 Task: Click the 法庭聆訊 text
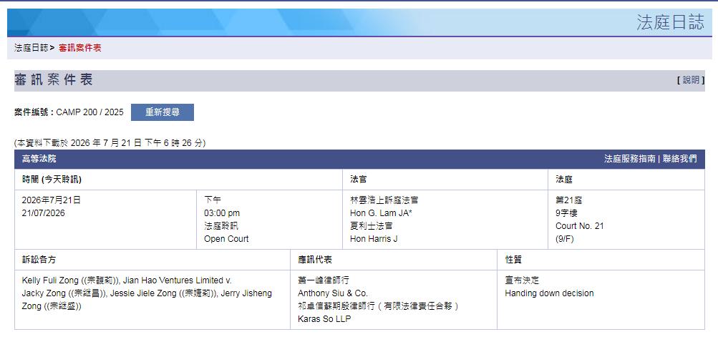(221, 225)
